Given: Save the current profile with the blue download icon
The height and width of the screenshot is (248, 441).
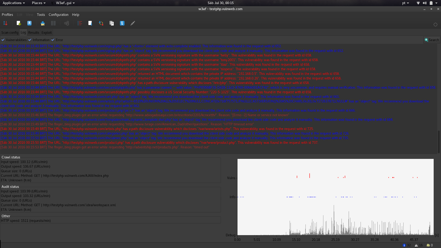Looking at the screenshot, I should [29, 23].
